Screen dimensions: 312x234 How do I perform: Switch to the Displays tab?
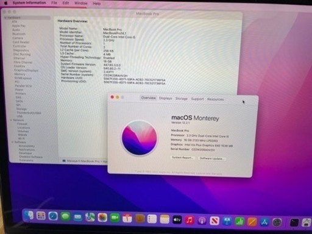click(x=165, y=98)
